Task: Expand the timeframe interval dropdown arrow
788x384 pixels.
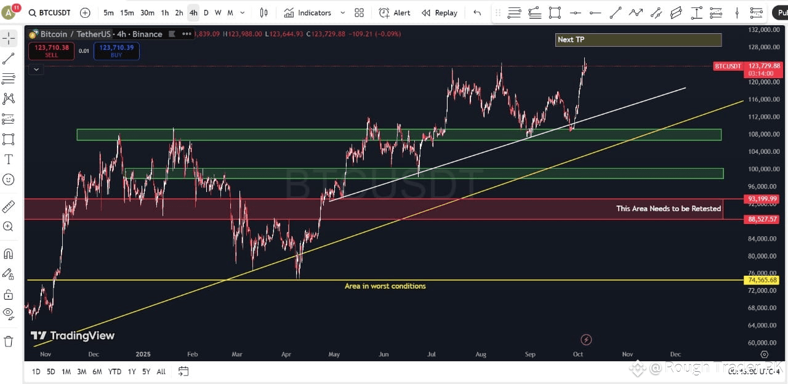Action: tap(242, 13)
